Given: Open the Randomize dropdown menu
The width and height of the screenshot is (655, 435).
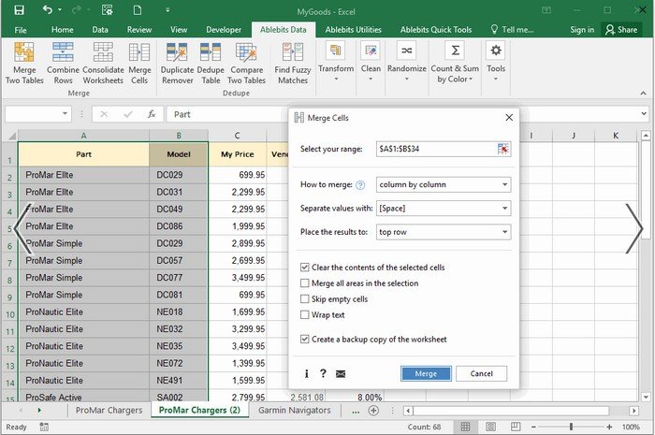Looking at the screenshot, I should coord(406,62).
